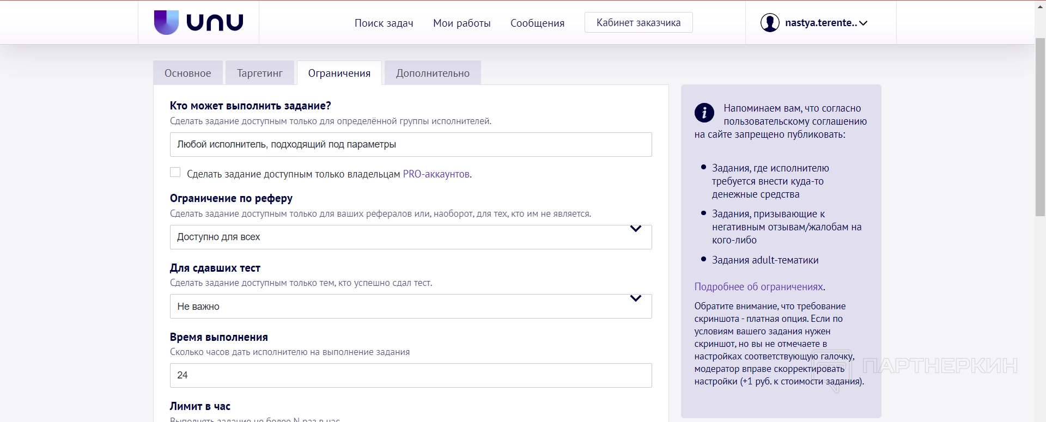This screenshot has height=422, width=1046.
Task: Open Сообщения in the top navigation
Action: (537, 23)
